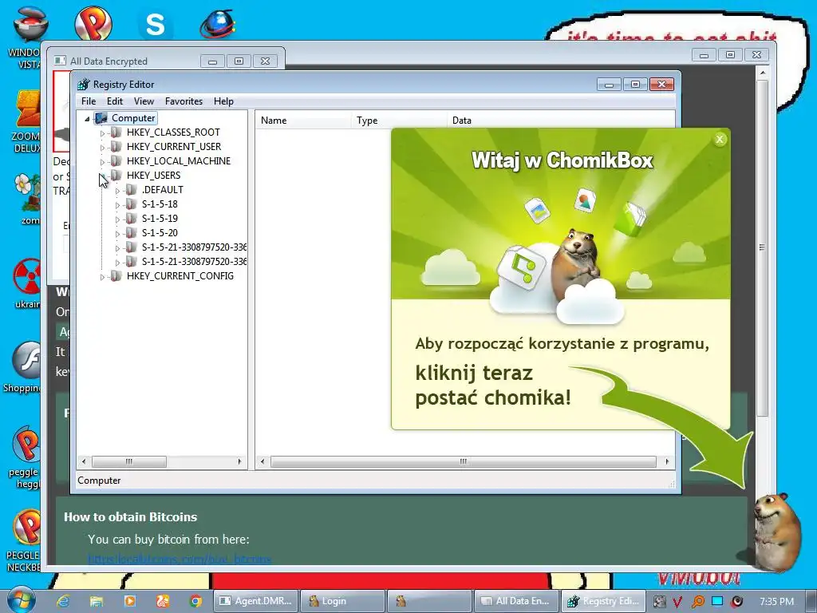Select the HKEY_CURRENT_USER label
This screenshot has height=613, width=817.
173,147
